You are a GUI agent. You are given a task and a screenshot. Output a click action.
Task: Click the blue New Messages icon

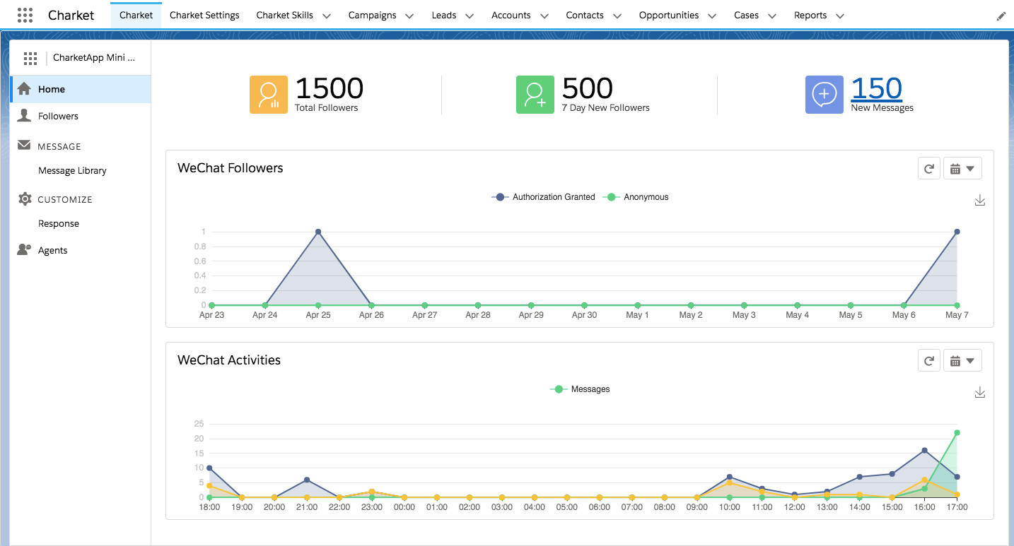click(824, 95)
